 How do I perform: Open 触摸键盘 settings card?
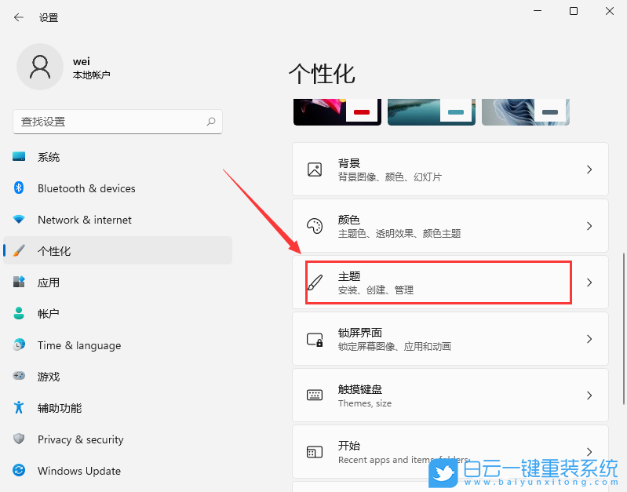[x=450, y=395]
